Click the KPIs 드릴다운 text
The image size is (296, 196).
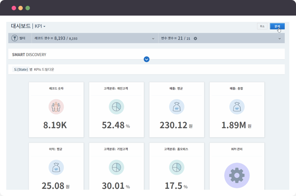(44, 69)
